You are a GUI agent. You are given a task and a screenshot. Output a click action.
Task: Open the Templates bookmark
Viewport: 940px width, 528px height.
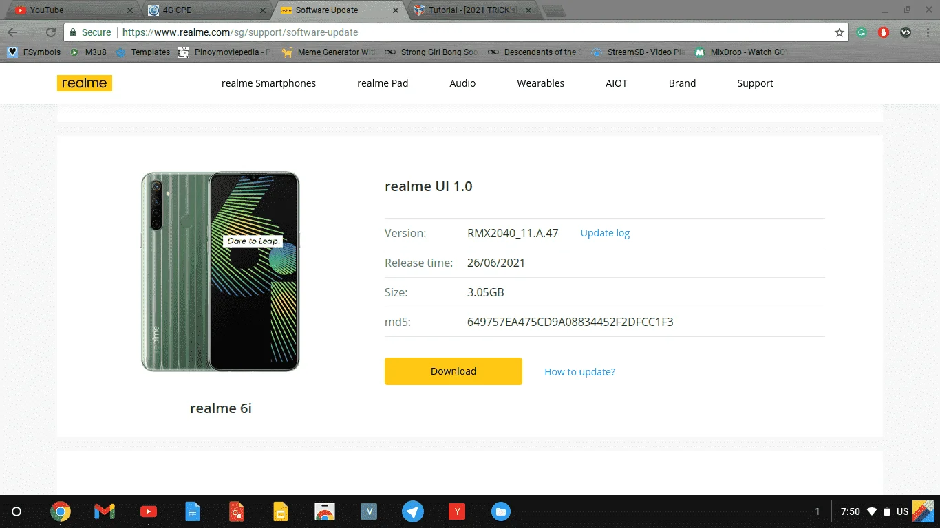(x=143, y=52)
